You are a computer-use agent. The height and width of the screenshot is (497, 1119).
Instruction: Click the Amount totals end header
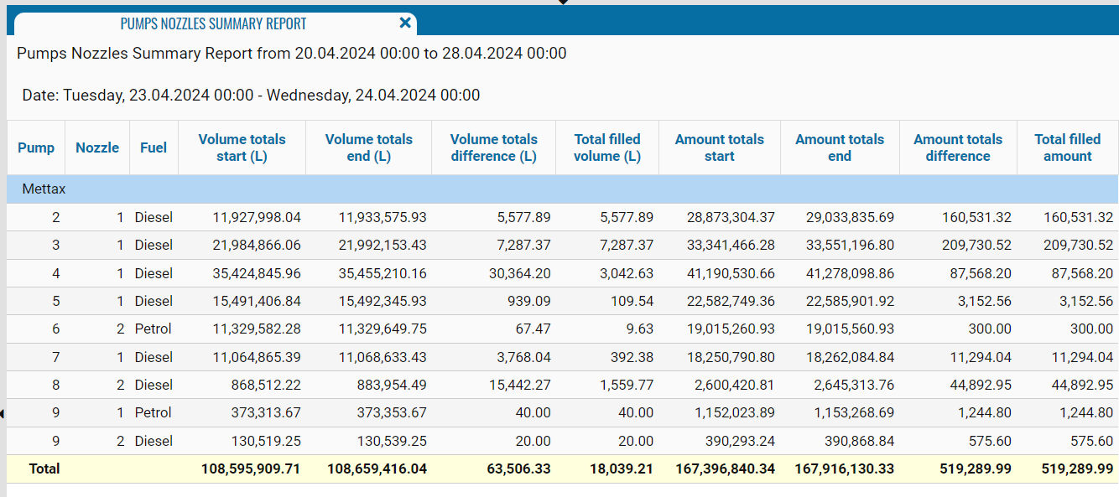click(840, 148)
